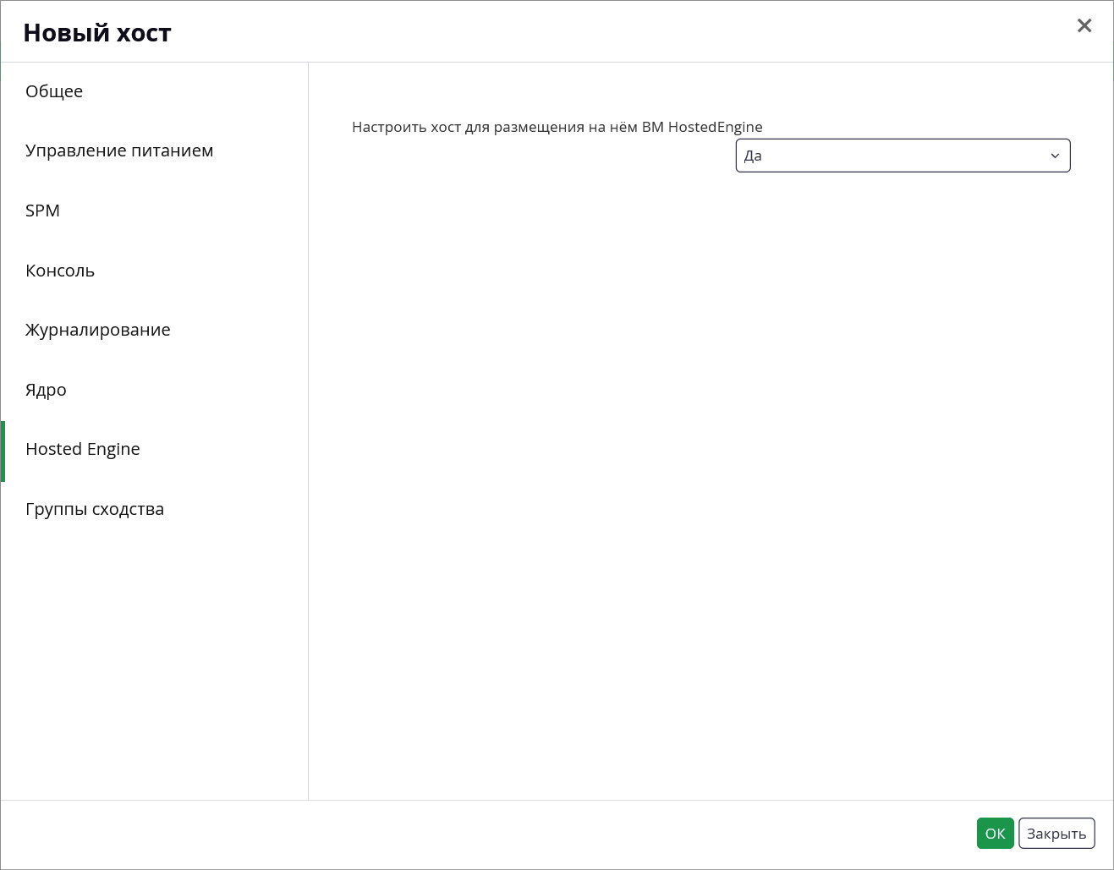Viewport: 1114px width, 870px height.
Task: Confirm with the green OK button
Action: pos(995,834)
